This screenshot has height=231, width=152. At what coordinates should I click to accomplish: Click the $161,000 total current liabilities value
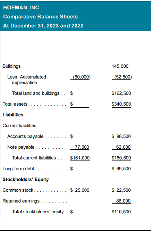tap(80, 158)
